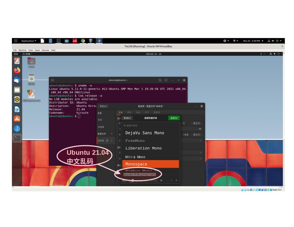The image size is (294, 227).
Task: Click upper 复位(T) reset button
Action: (x=197, y=123)
